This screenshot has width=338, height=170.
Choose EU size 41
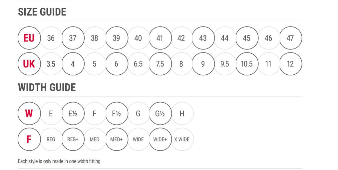coord(160,38)
